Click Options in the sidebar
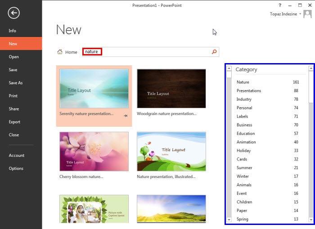This screenshot has width=315, height=229. click(16, 169)
